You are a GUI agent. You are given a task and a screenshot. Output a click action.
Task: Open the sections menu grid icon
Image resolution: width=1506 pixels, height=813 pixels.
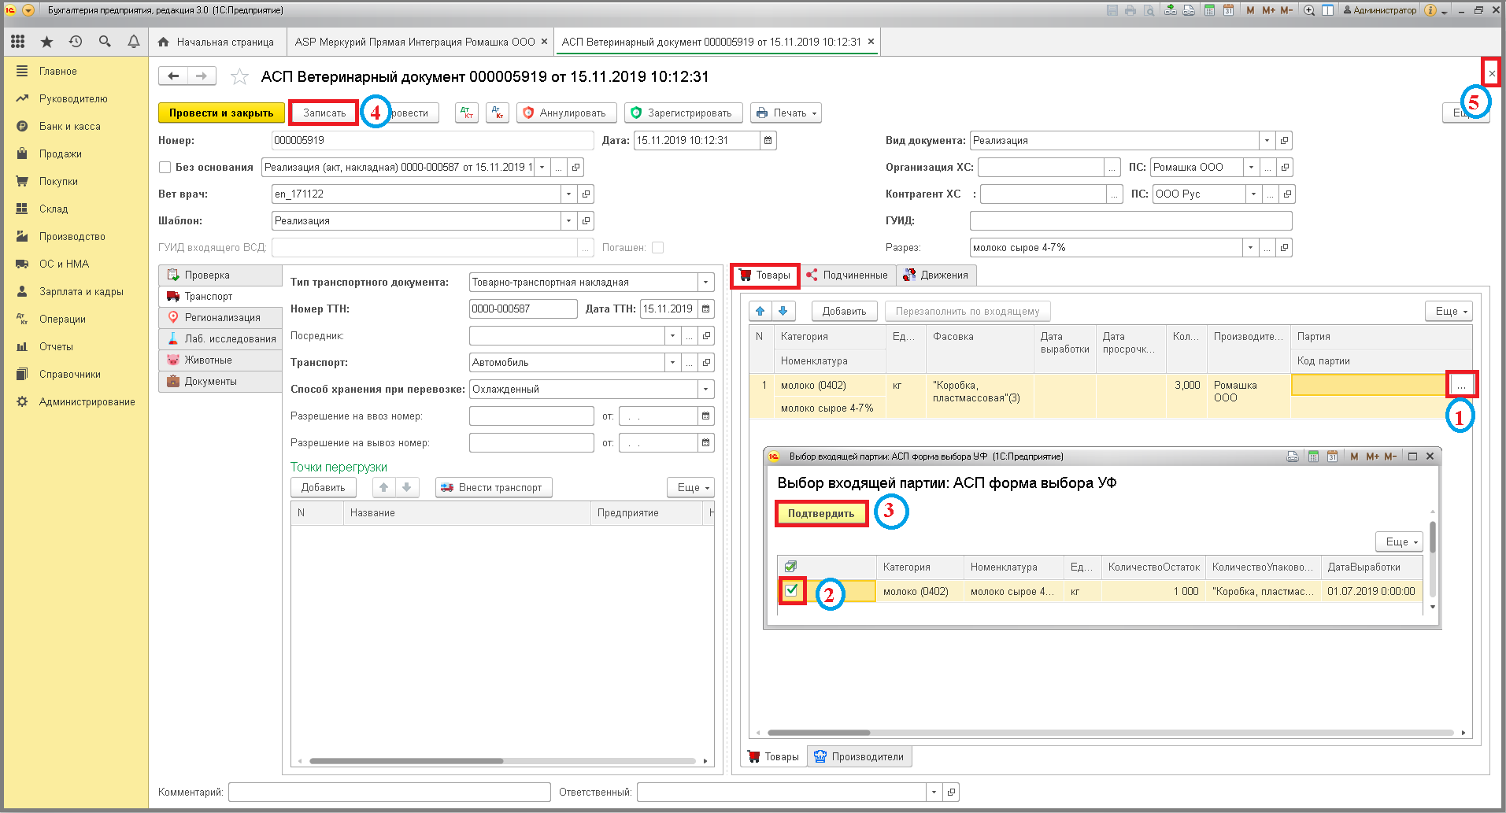pyautogui.click(x=17, y=42)
